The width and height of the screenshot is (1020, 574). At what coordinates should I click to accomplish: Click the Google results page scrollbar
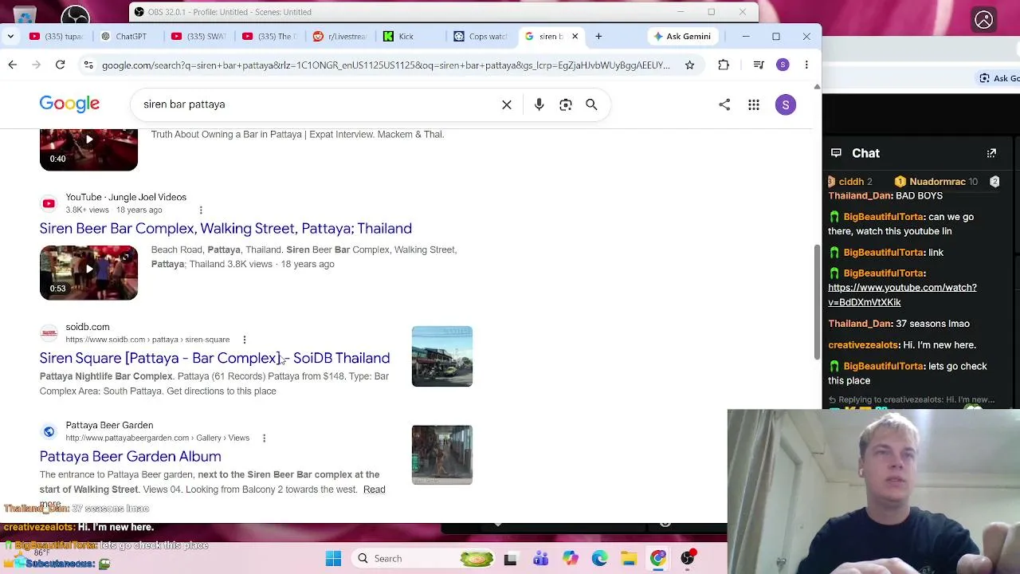[817, 303]
